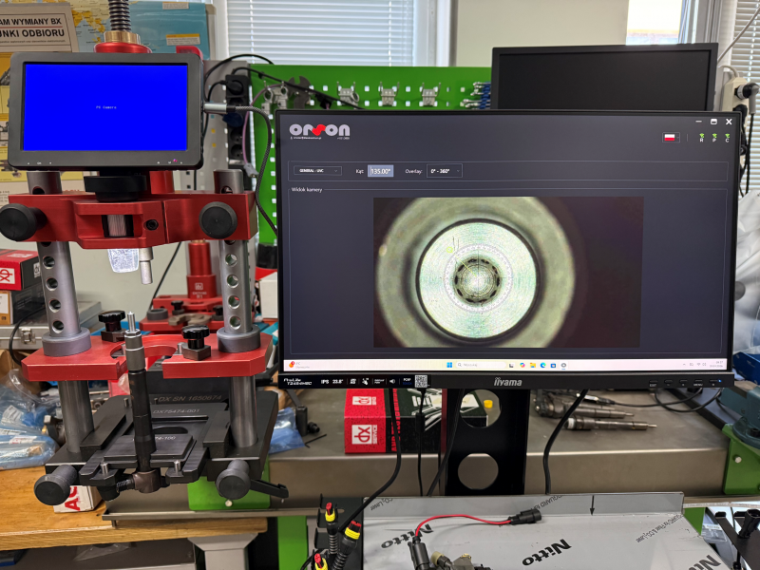Click the camera view image
This screenshot has height=570, width=760.
pos(507,273)
